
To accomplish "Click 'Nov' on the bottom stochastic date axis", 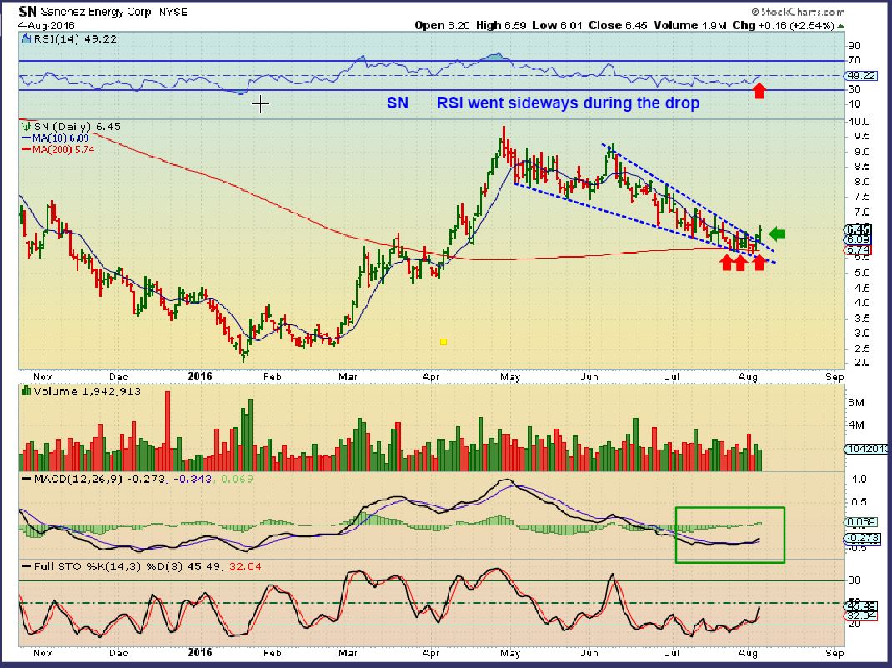I will [42, 653].
